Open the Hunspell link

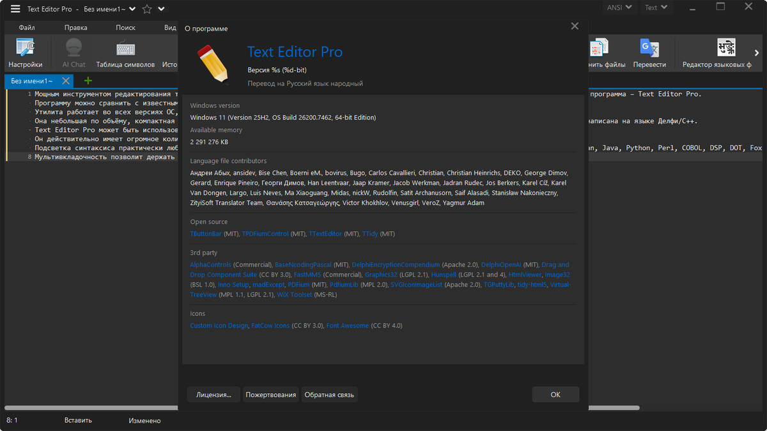444,275
